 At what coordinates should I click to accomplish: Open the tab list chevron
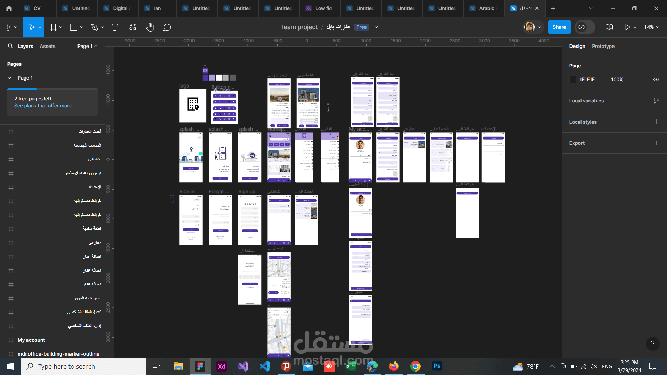pyautogui.click(x=591, y=8)
